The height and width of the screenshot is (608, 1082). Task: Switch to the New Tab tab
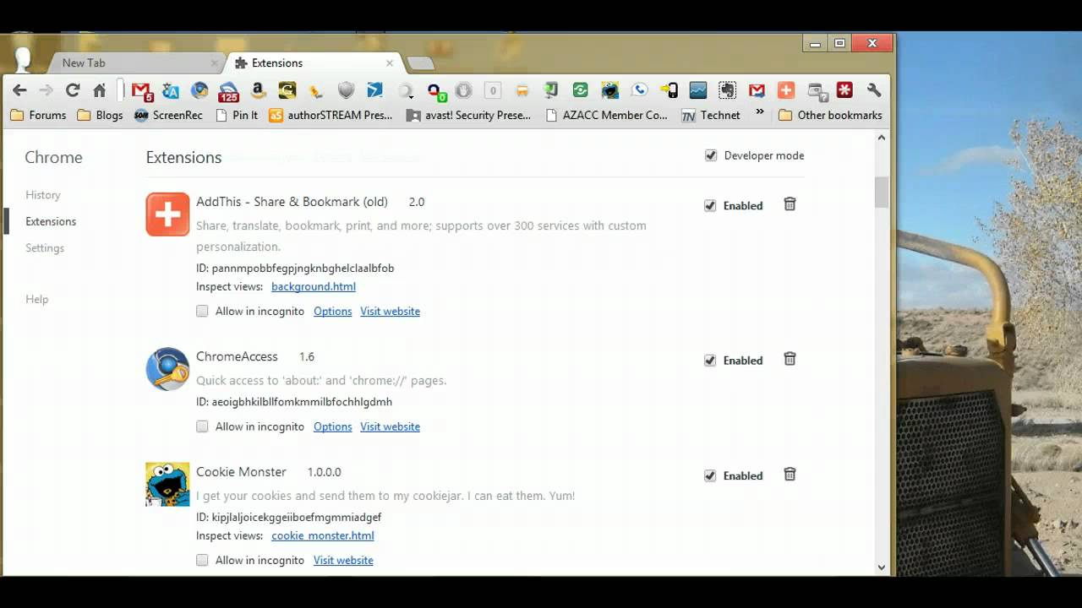[x=135, y=62]
